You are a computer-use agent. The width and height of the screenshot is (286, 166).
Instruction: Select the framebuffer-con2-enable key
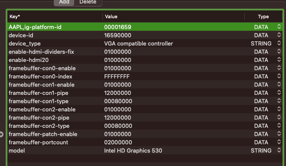42,110
